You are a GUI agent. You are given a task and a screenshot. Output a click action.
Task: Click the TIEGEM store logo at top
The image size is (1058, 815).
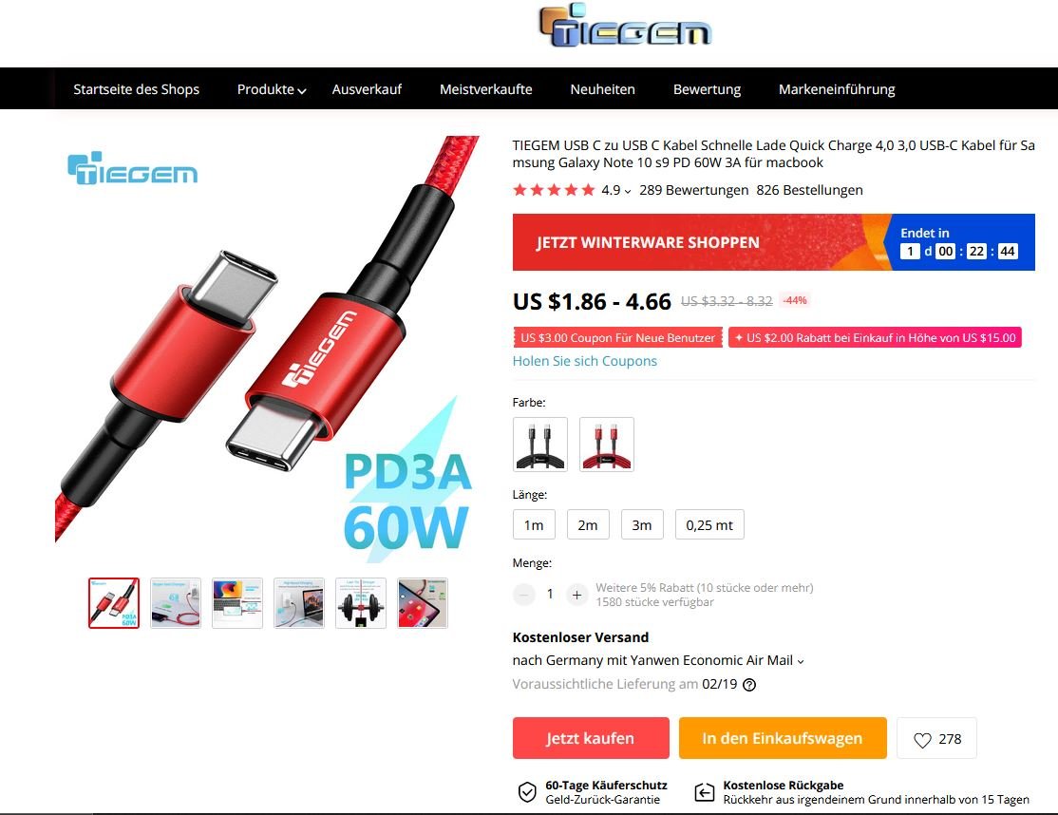tap(625, 27)
